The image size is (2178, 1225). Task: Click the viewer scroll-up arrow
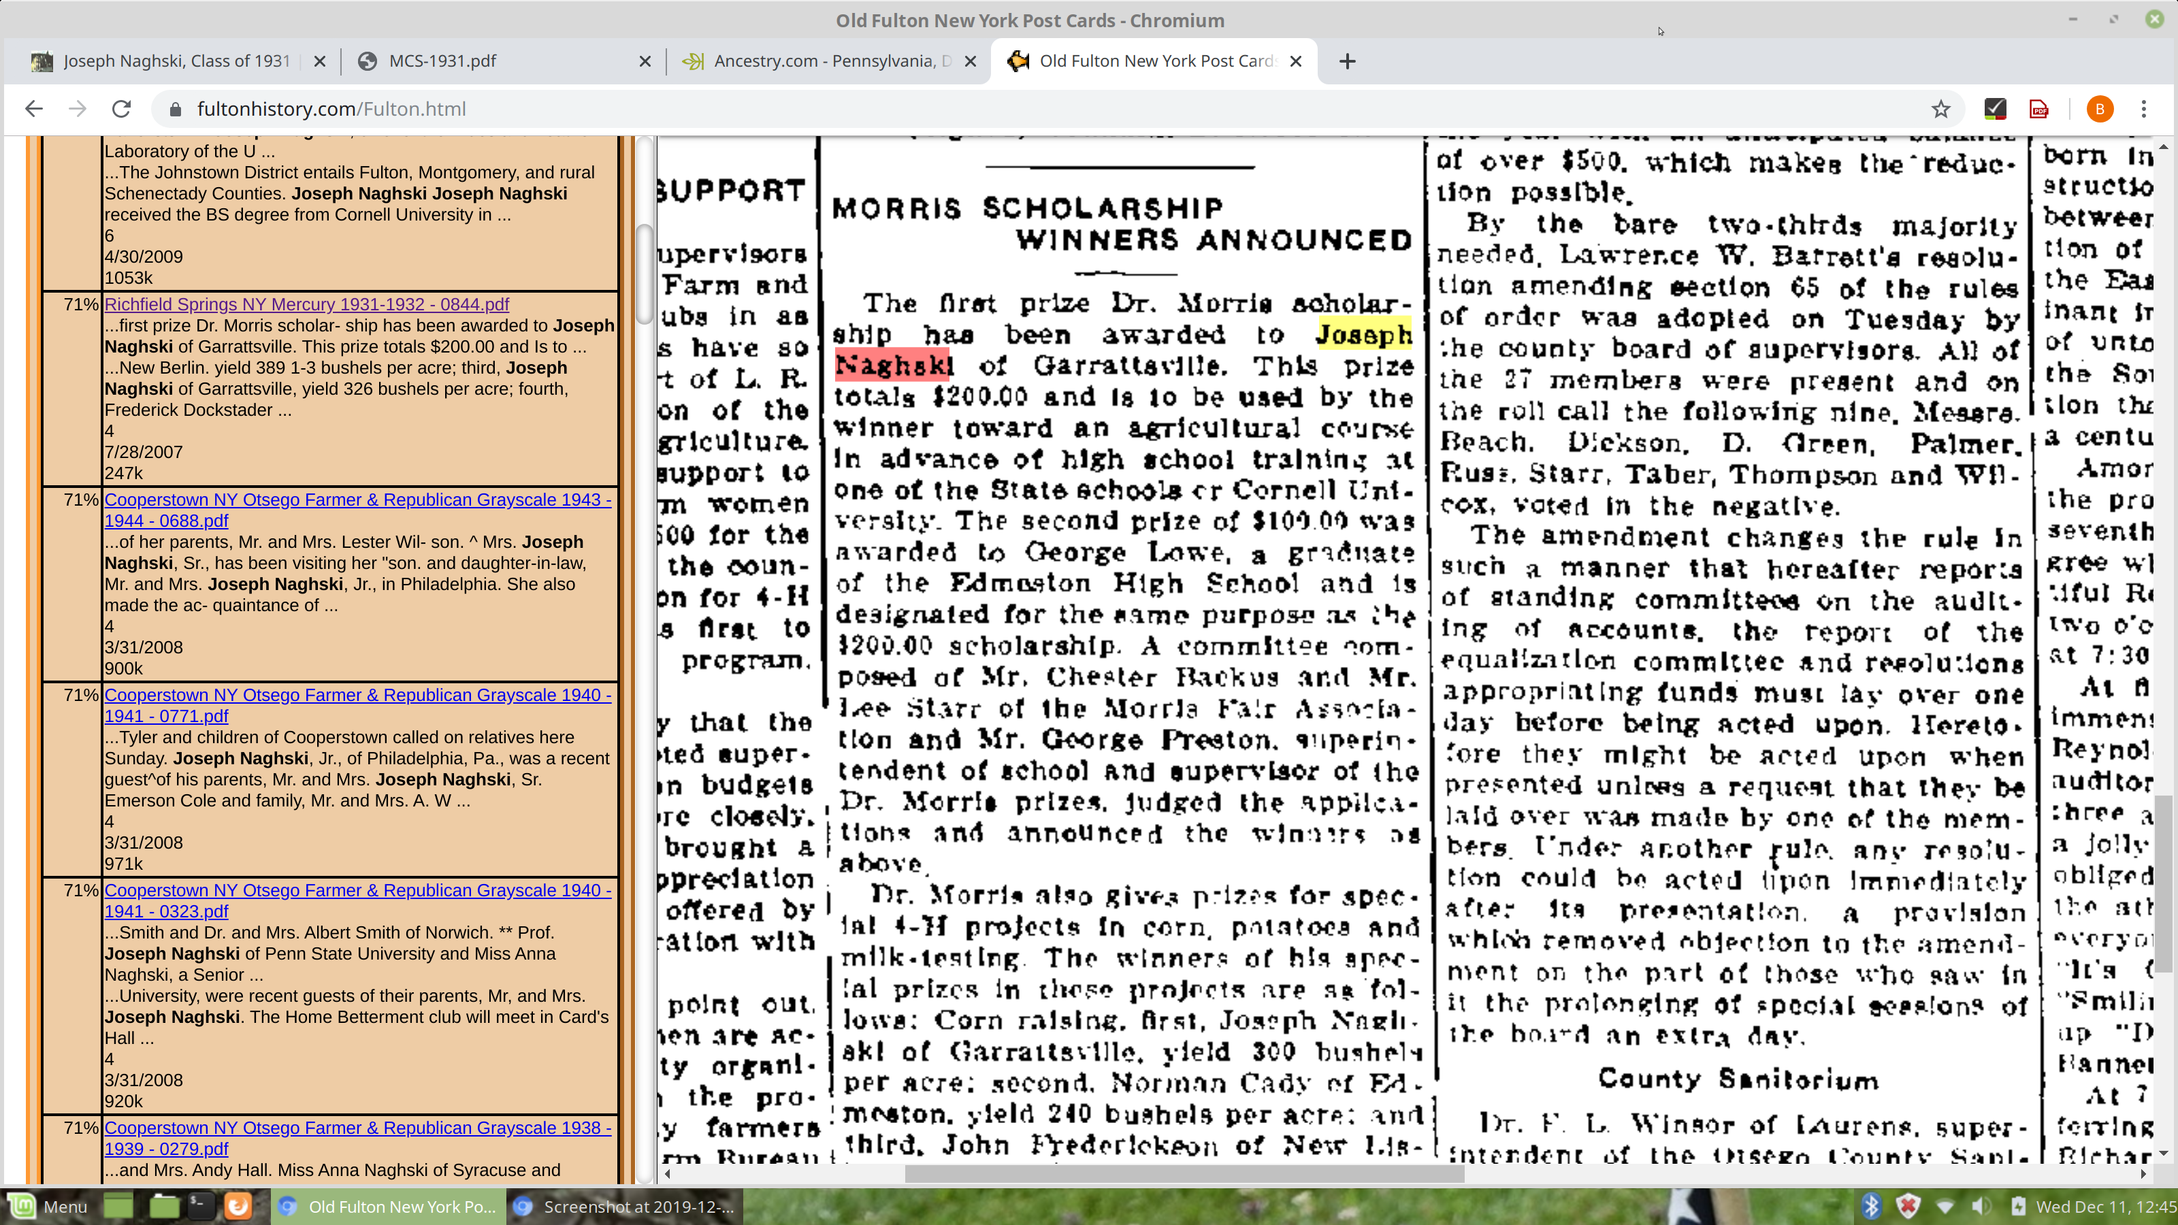point(2164,146)
